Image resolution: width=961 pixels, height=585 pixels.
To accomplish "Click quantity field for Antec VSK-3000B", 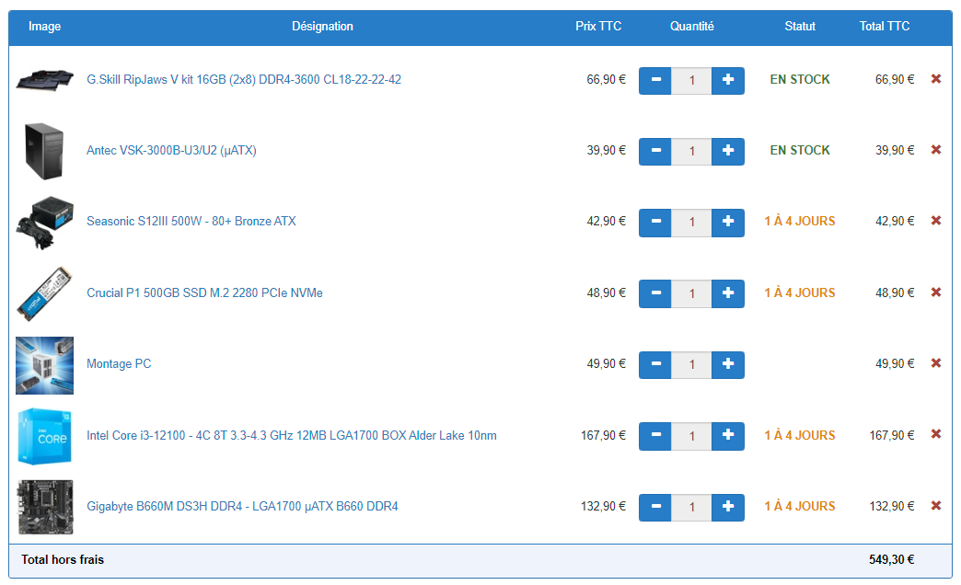I will [x=691, y=151].
